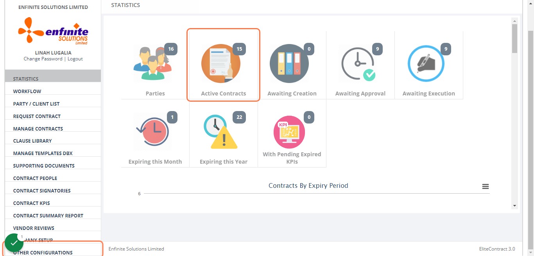Click the Awaiting Execution label
Image resolution: width=534 pixels, height=256 pixels.
pos(429,94)
